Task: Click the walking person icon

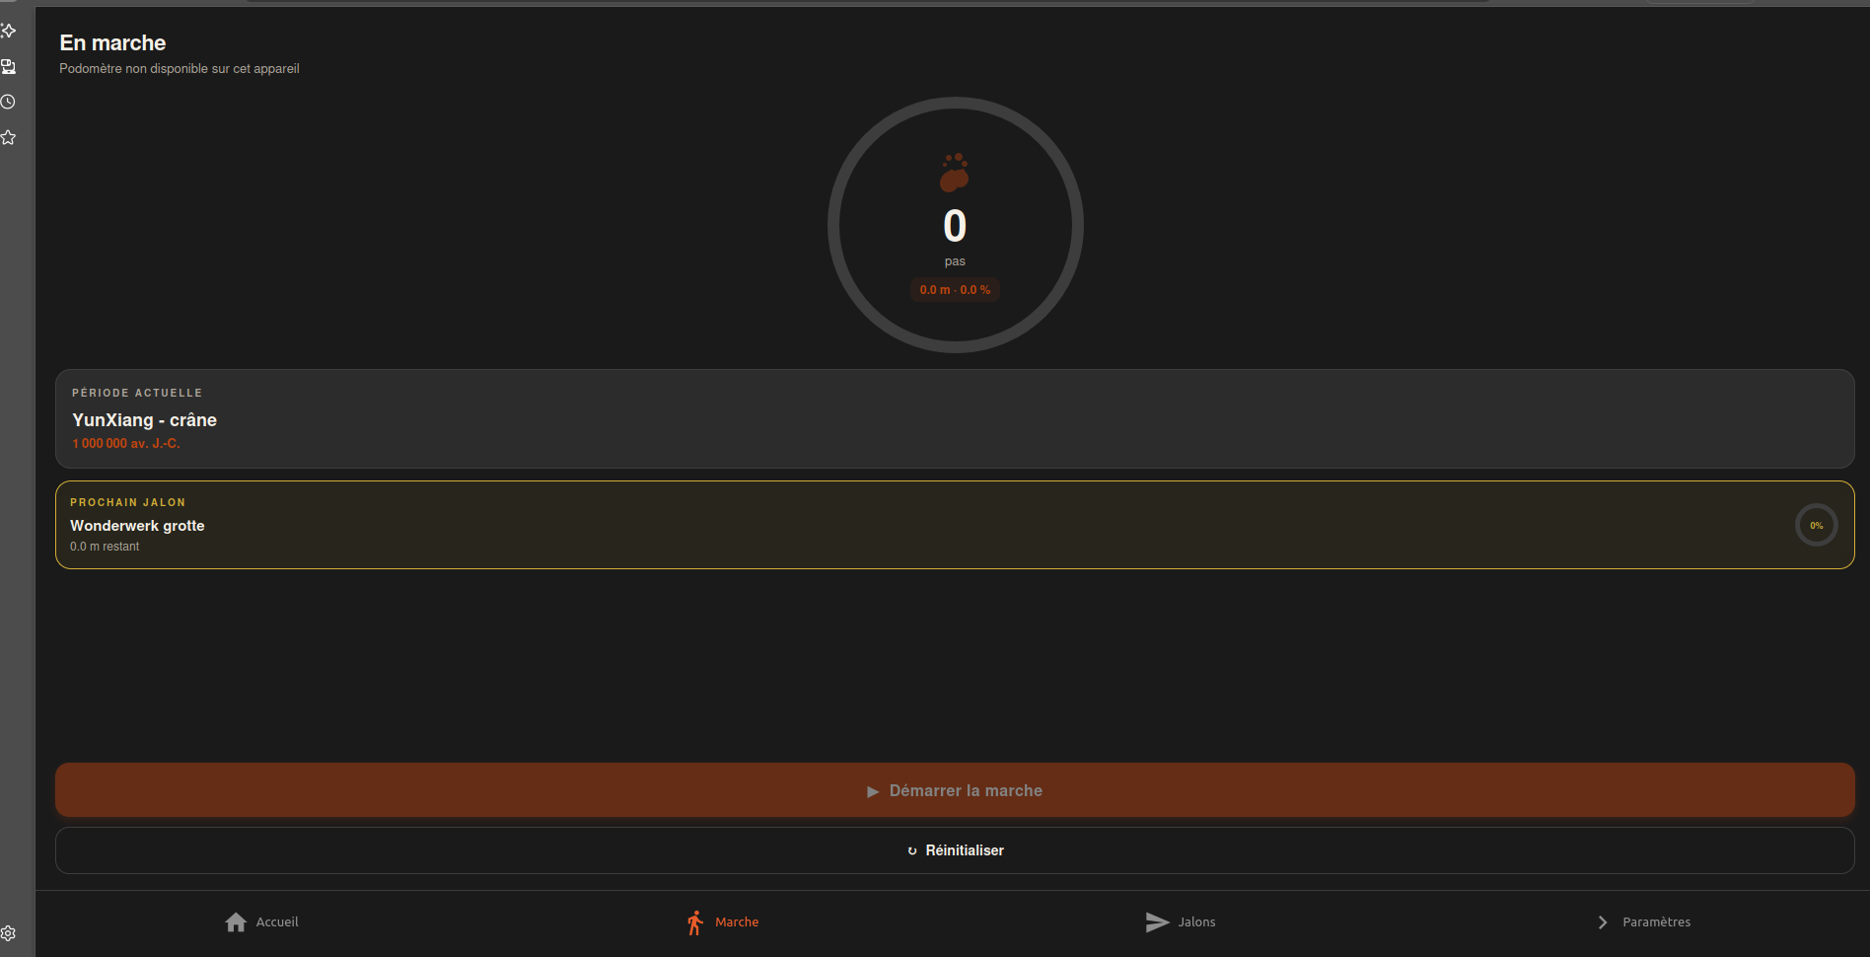Action: tap(695, 922)
